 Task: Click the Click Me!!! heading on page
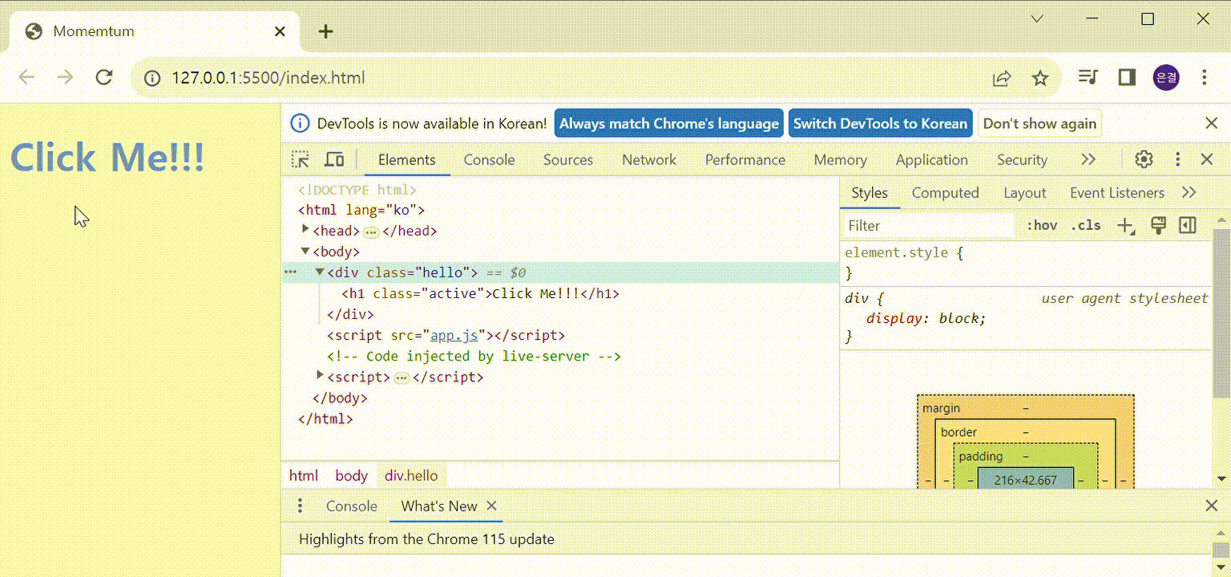pyautogui.click(x=107, y=156)
